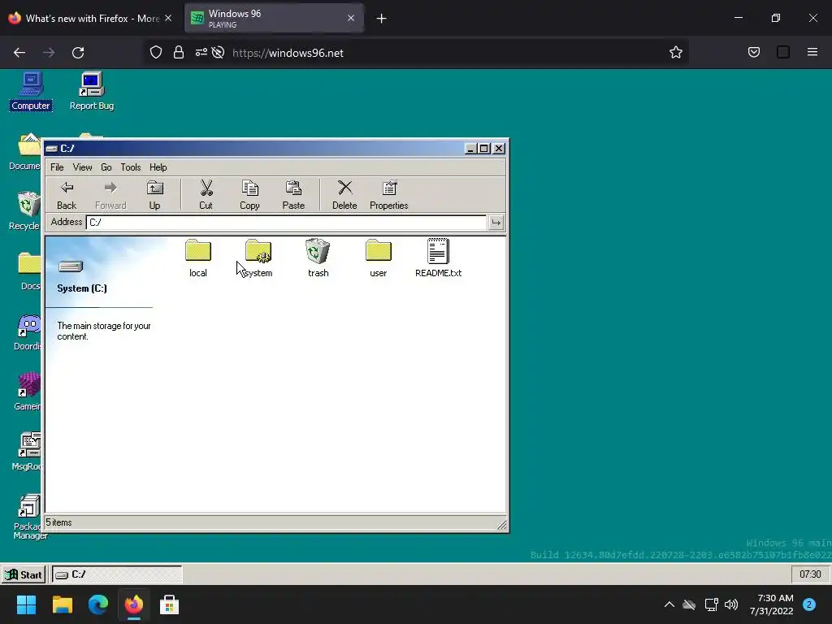Click the Windows 96 07:30 clock
832x624 pixels.
click(x=810, y=574)
